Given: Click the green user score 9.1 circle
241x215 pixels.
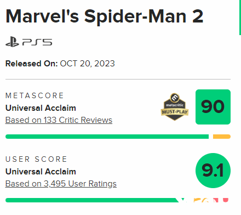Looking at the screenshot, I should [213, 171].
